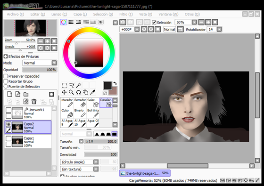
Task: Choose the Al Agua 10 brush
Action: pos(80,123)
